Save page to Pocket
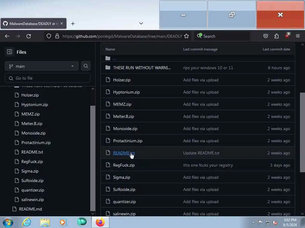The width and height of the screenshot is (305, 228). click(265, 36)
